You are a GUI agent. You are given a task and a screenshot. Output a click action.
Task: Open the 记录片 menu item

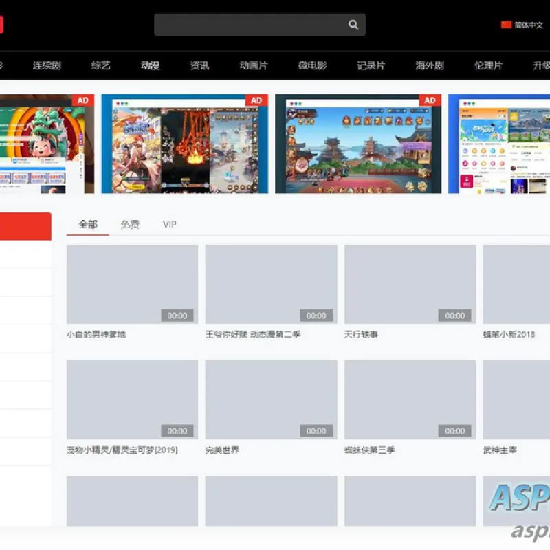(x=371, y=65)
